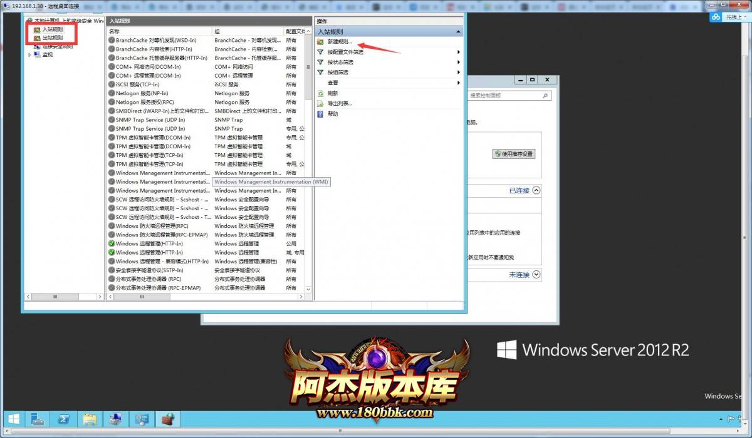Open the 查看 submenu arrow
Image resolution: width=752 pixels, height=438 pixels.
pyautogui.click(x=459, y=83)
